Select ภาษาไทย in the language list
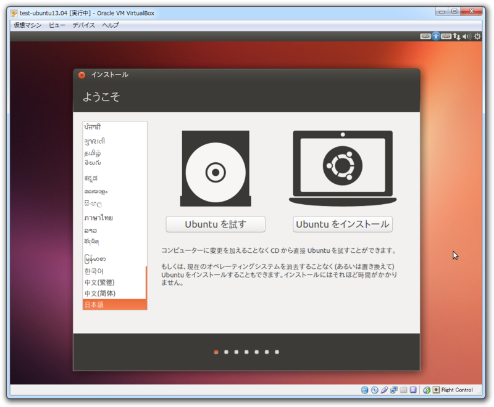This screenshot has height=407, width=494. tap(115, 218)
